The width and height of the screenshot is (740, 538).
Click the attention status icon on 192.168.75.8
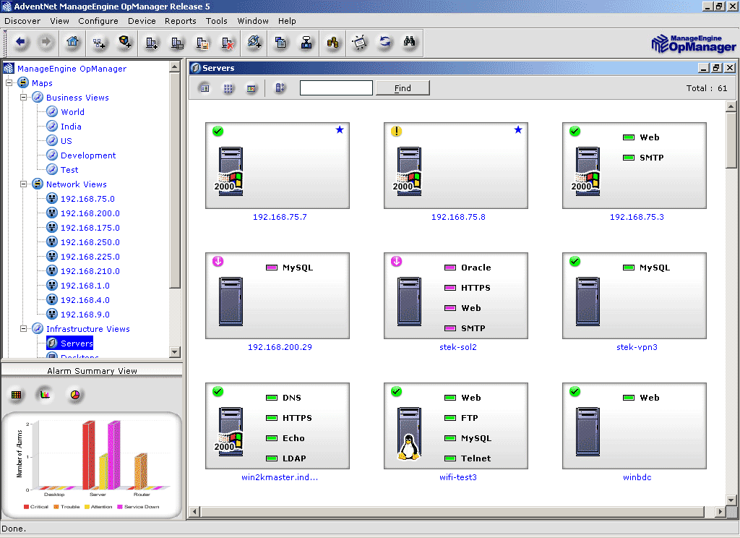[397, 131]
